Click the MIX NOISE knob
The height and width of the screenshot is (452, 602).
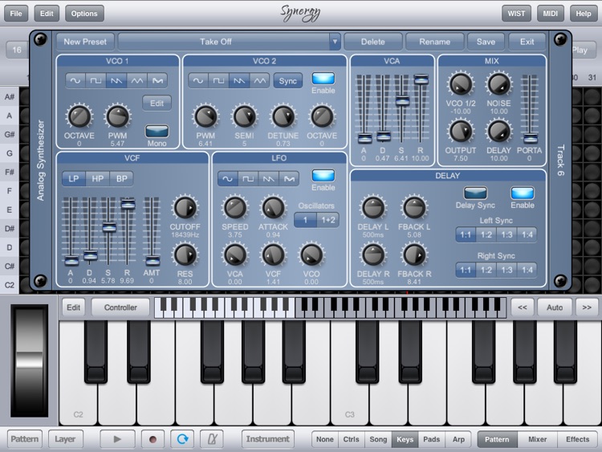[498, 84]
